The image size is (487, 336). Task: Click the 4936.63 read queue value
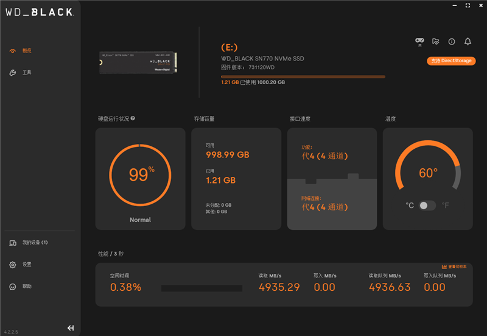point(390,287)
